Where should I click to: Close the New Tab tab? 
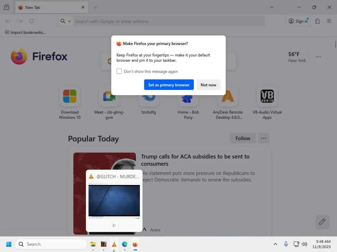click(83, 7)
